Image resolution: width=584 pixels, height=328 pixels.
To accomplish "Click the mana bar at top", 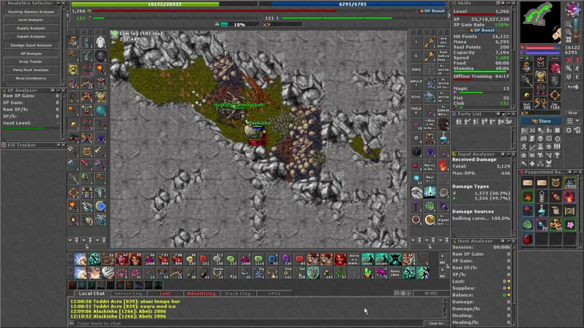I will [x=353, y=4].
